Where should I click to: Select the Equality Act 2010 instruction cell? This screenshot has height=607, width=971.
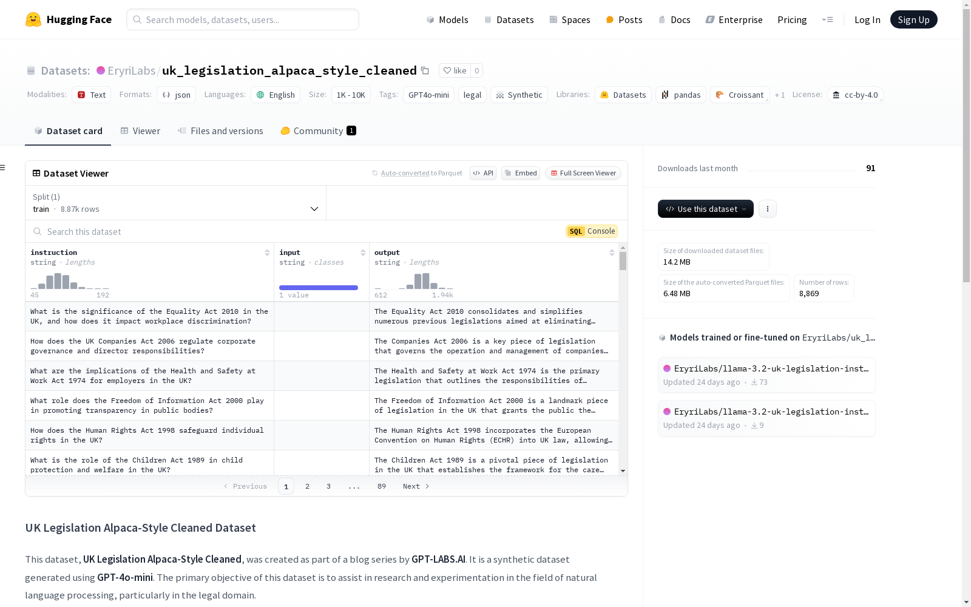(x=150, y=316)
